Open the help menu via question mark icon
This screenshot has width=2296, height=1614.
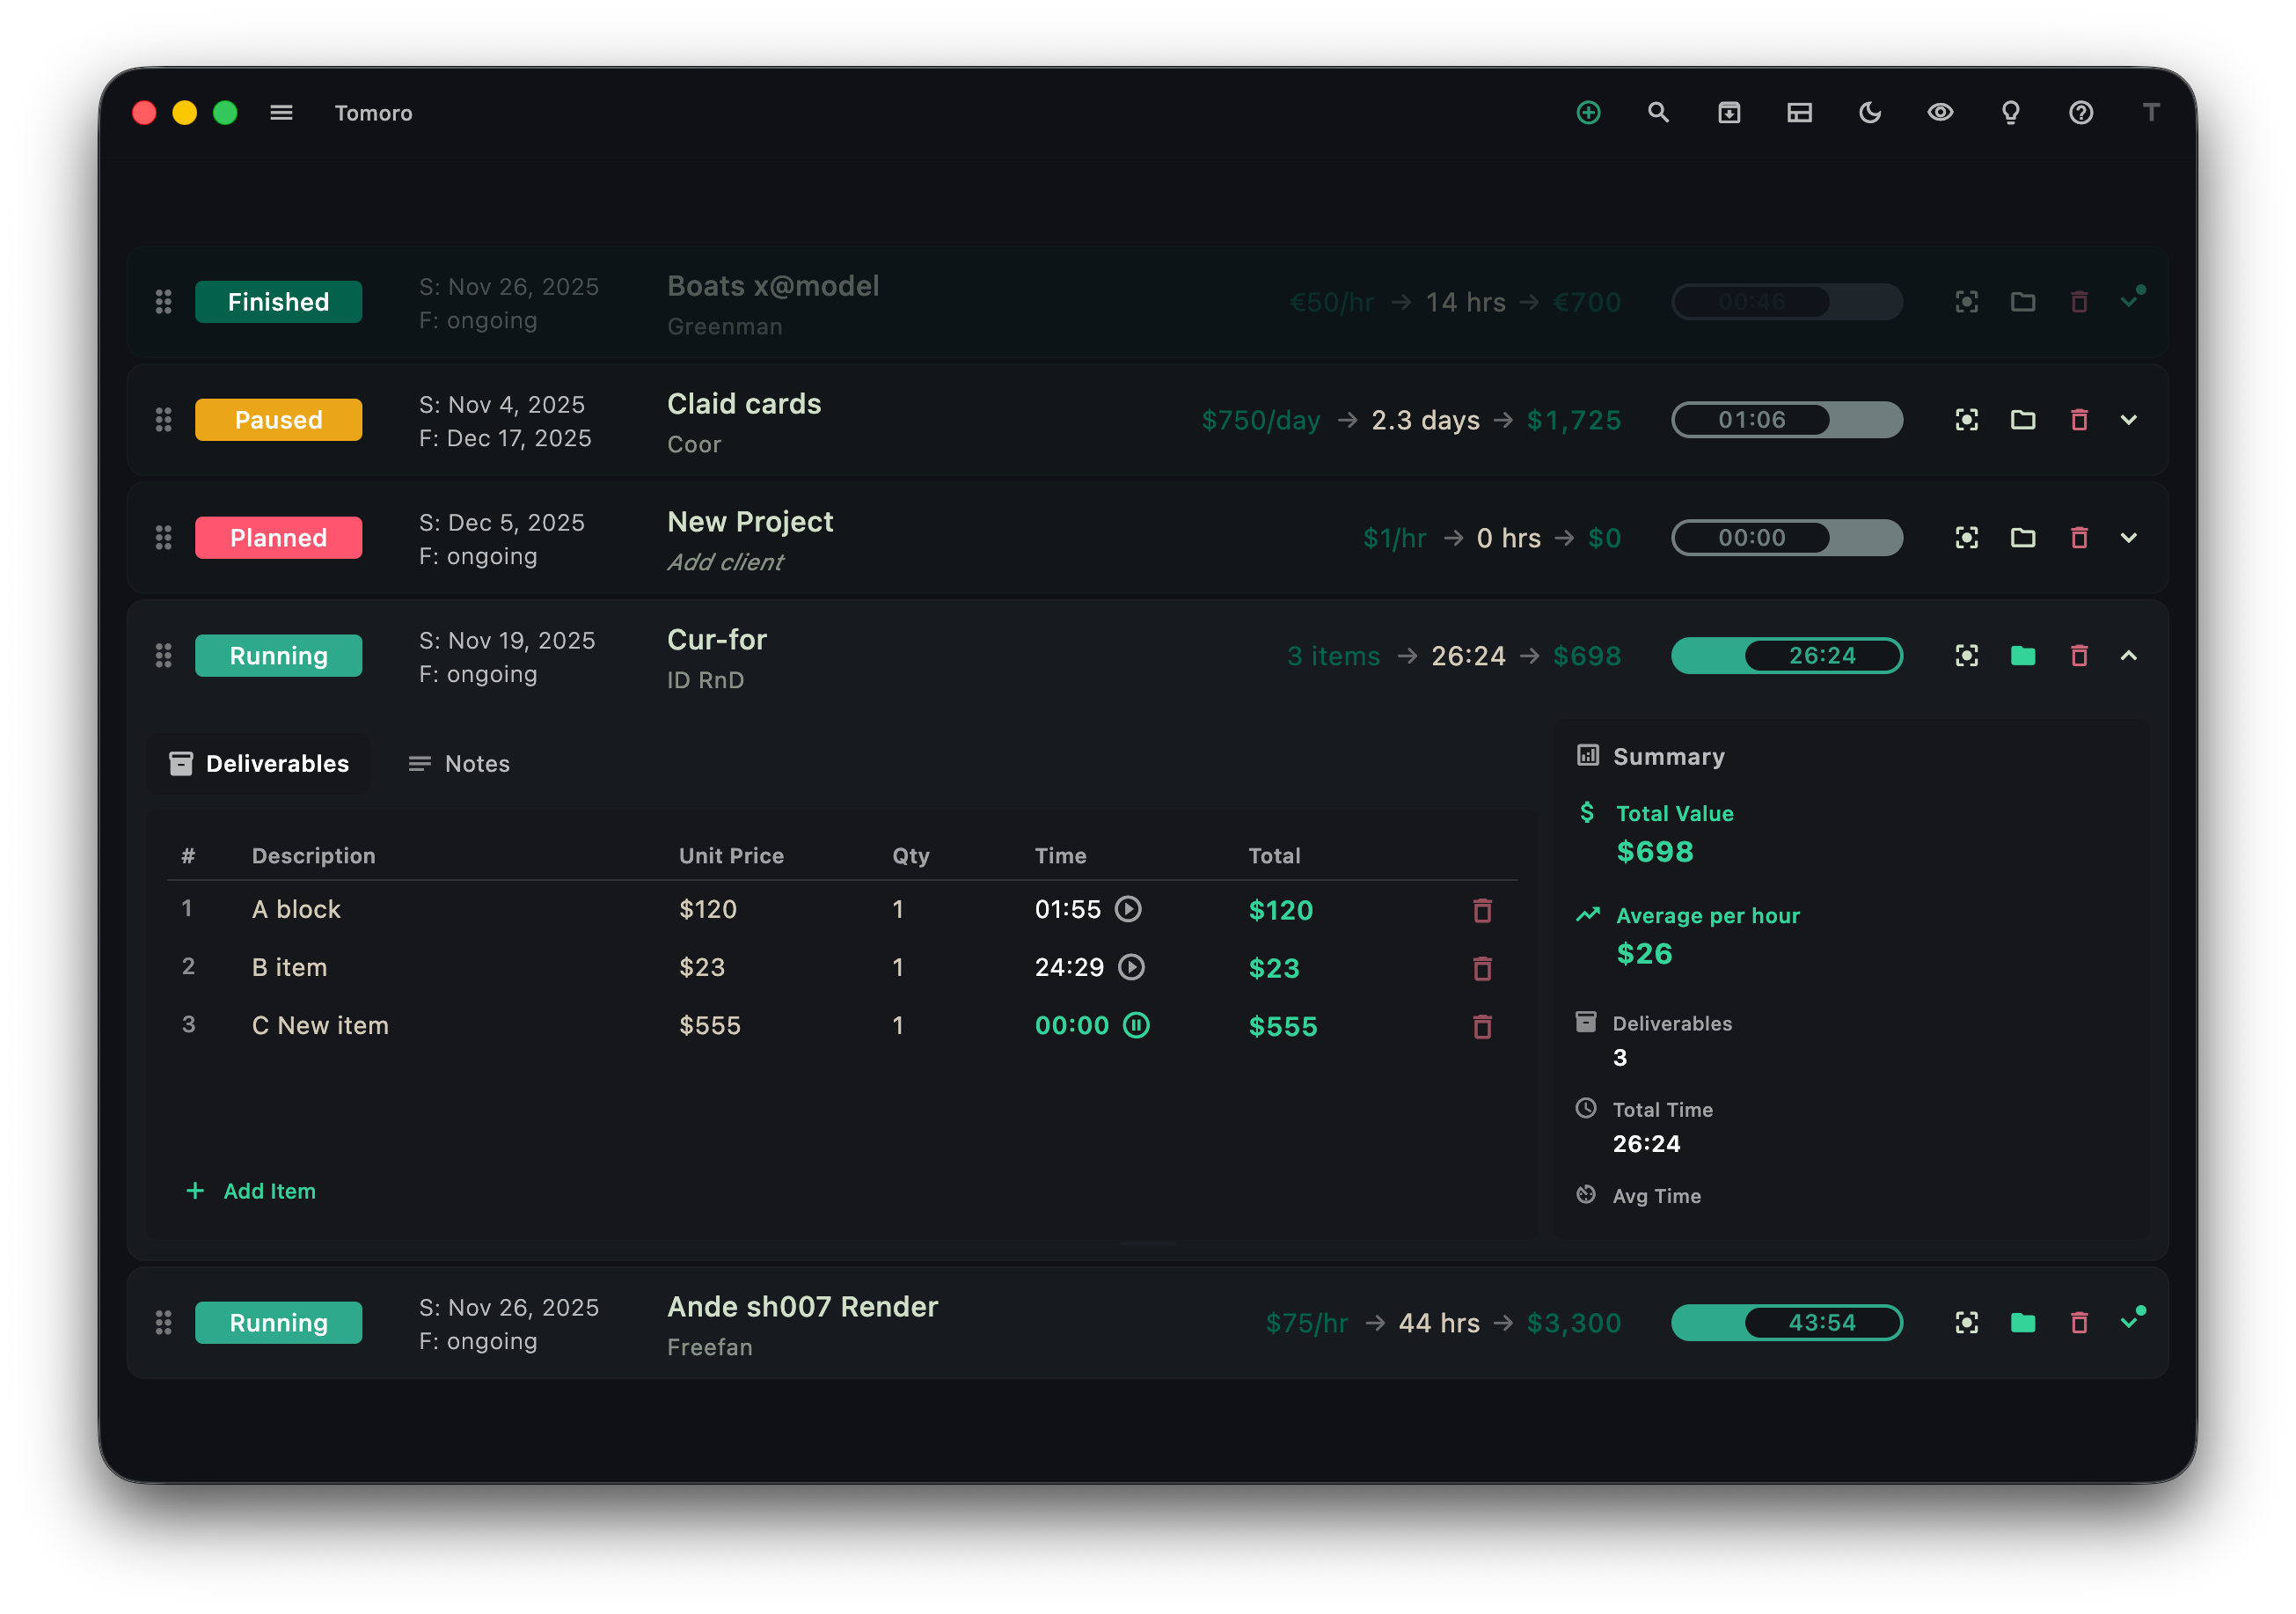pyautogui.click(x=2080, y=112)
